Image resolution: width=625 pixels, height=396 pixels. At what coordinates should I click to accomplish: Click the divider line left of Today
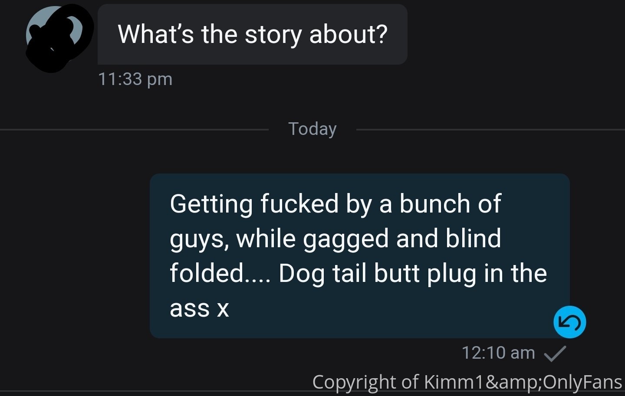tap(135, 129)
